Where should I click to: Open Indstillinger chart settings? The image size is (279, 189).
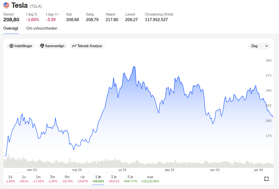21,46
